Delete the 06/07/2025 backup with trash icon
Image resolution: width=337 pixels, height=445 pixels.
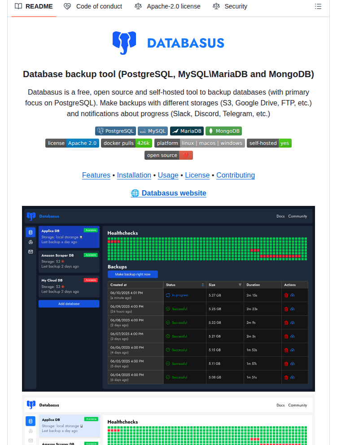(286, 336)
